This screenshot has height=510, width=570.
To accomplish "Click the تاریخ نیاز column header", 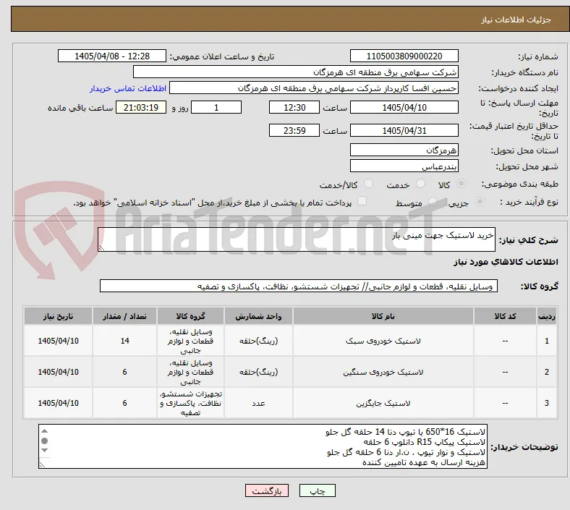I will (58, 316).
